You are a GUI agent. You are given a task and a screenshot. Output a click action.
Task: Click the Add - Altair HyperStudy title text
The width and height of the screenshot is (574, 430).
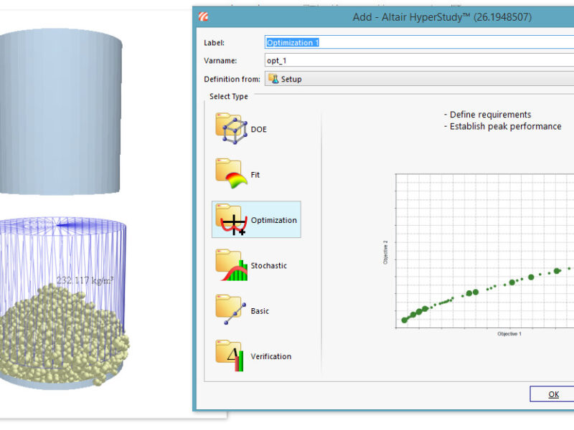[x=442, y=16]
